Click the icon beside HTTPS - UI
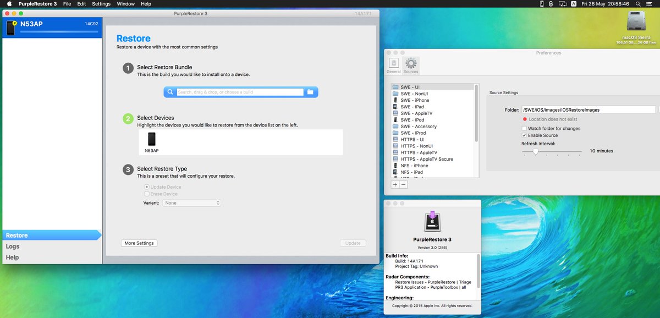660x318 pixels. pyautogui.click(x=395, y=139)
